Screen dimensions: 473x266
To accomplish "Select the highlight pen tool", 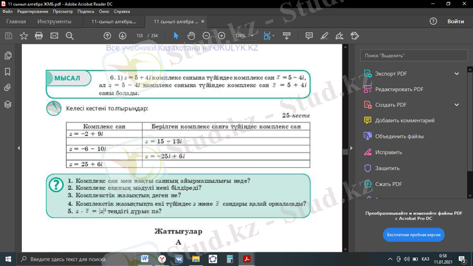I will (x=325, y=35).
